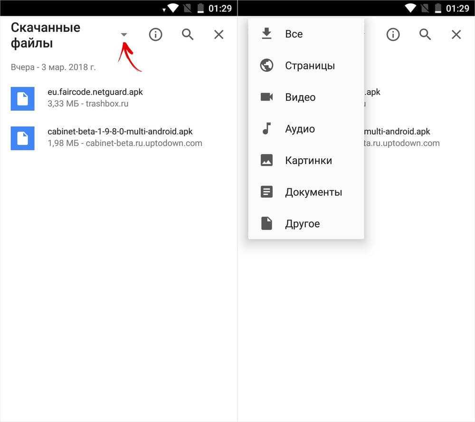This screenshot has width=475, height=422.
Task: Click the picture icon next to Картинки
Action: 266,161
